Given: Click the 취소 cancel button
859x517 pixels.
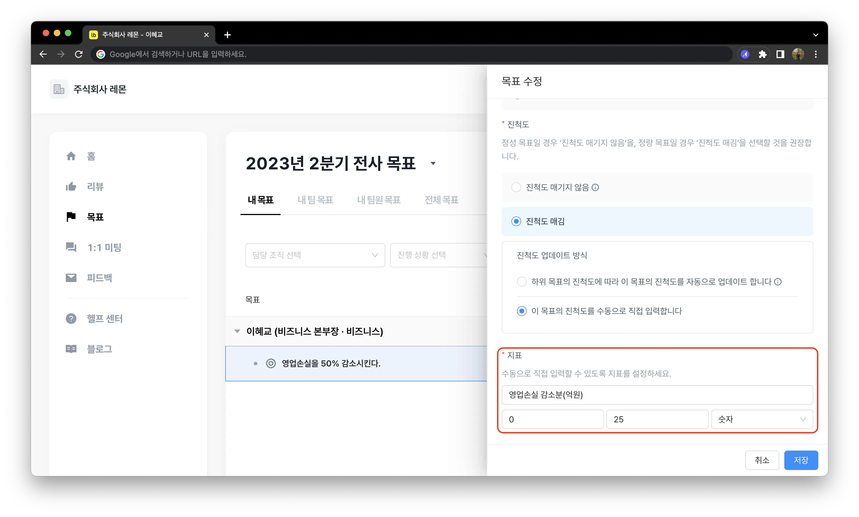Looking at the screenshot, I should 762,460.
